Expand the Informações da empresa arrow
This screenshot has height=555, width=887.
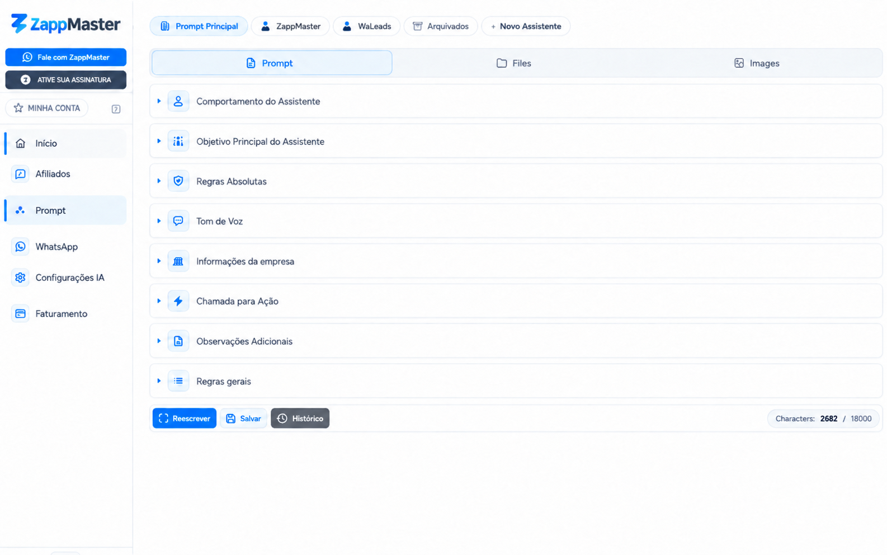coord(159,261)
